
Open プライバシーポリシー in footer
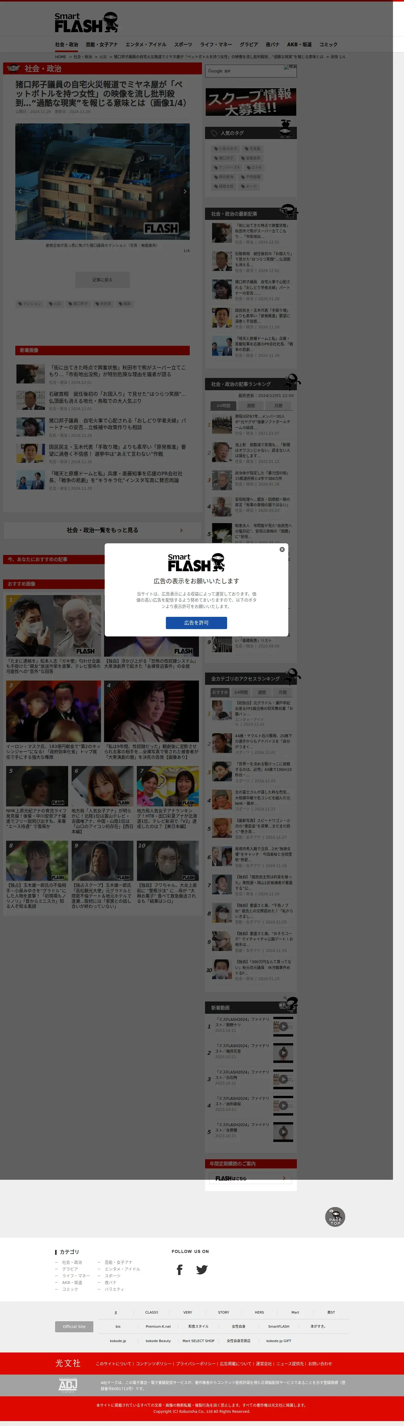pyautogui.click(x=196, y=1364)
